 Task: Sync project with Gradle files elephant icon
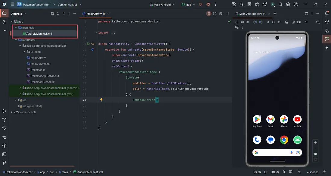tap(264, 4)
